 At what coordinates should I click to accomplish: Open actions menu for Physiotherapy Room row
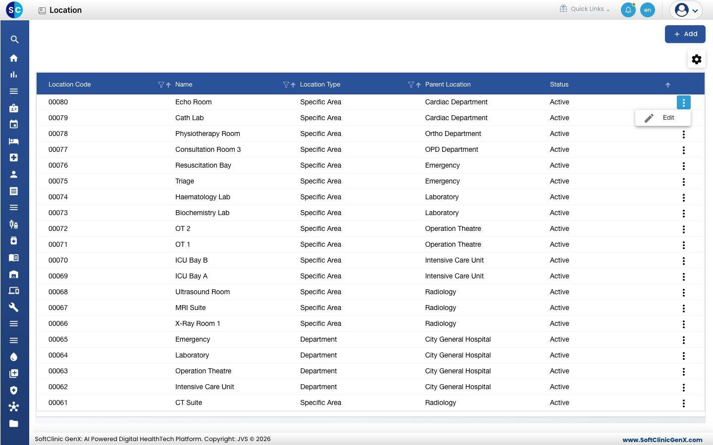(684, 134)
